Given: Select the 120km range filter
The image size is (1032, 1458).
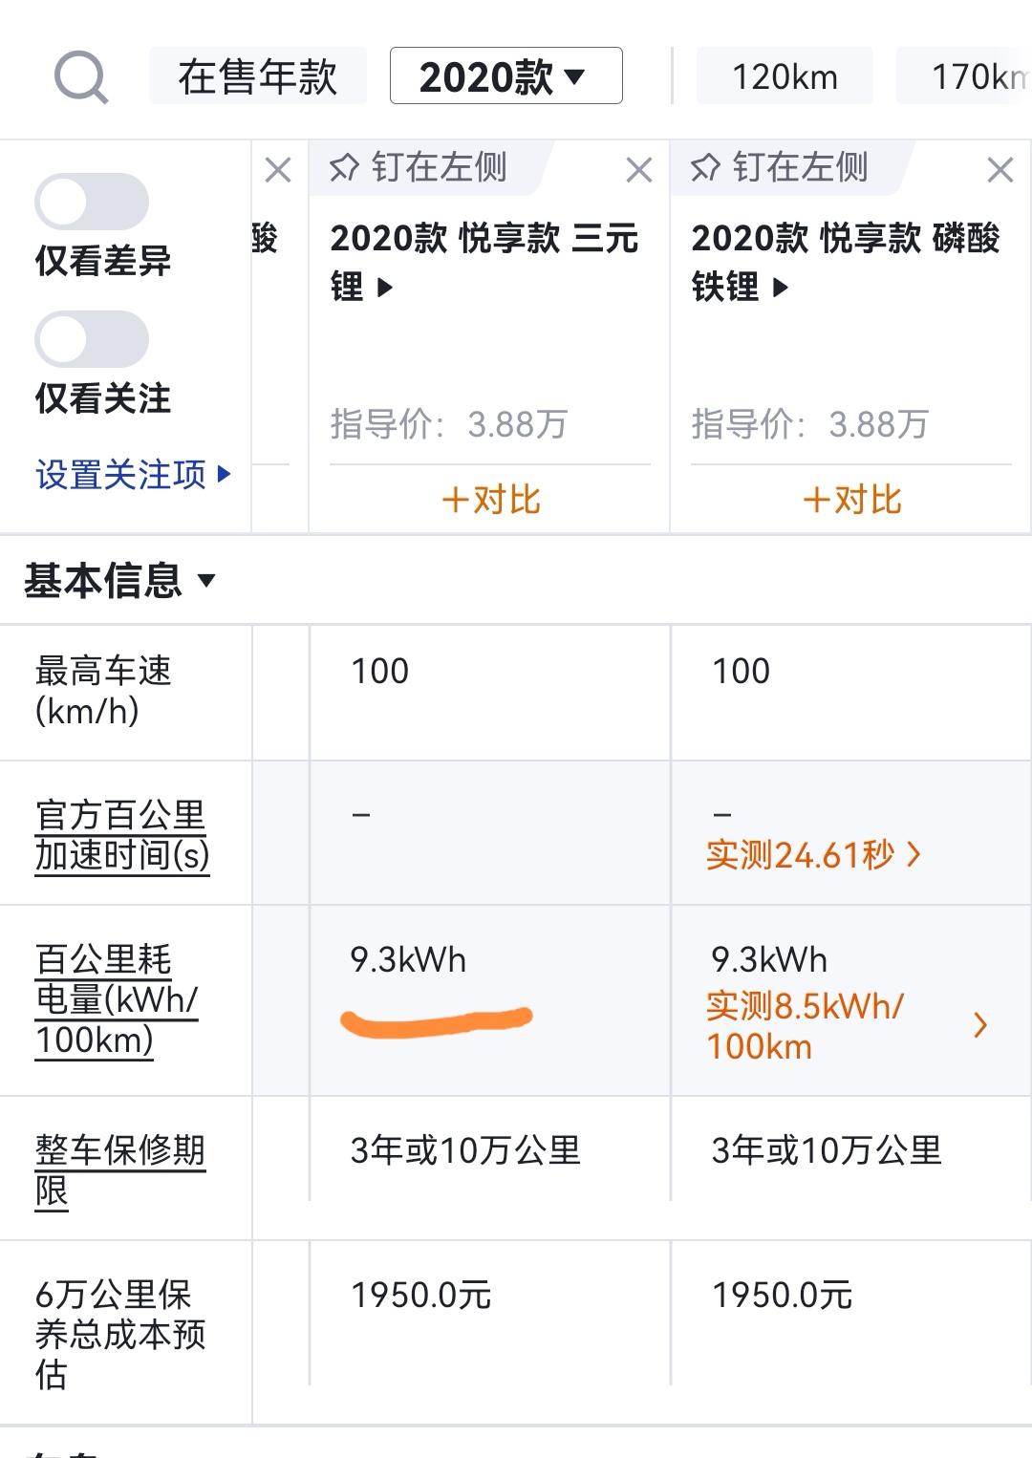Looking at the screenshot, I should click(785, 75).
